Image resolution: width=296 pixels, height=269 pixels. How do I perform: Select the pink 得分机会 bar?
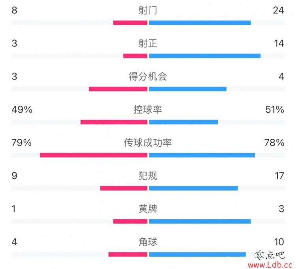tap(118, 89)
